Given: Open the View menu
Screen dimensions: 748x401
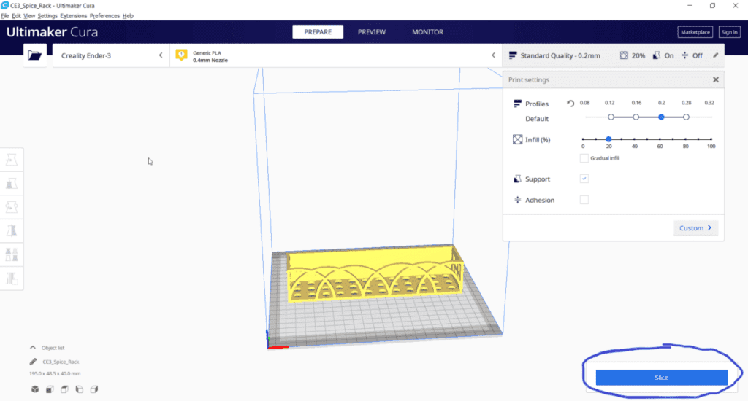Looking at the screenshot, I should click(x=29, y=16).
